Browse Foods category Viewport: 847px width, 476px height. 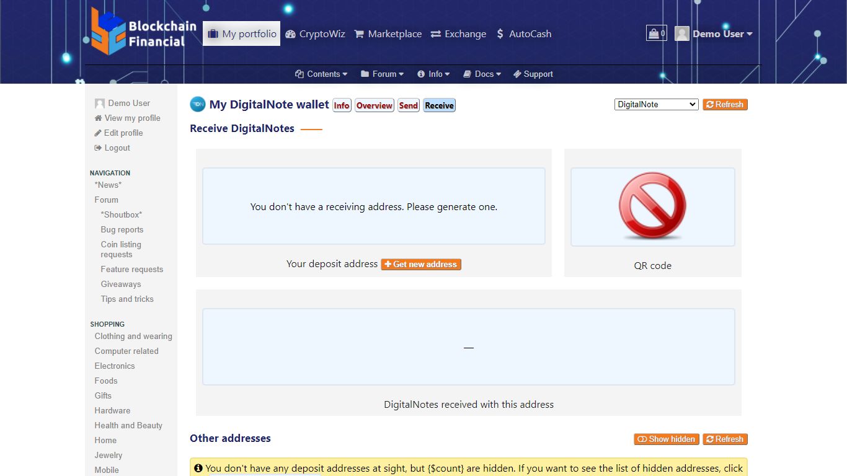[x=106, y=381]
